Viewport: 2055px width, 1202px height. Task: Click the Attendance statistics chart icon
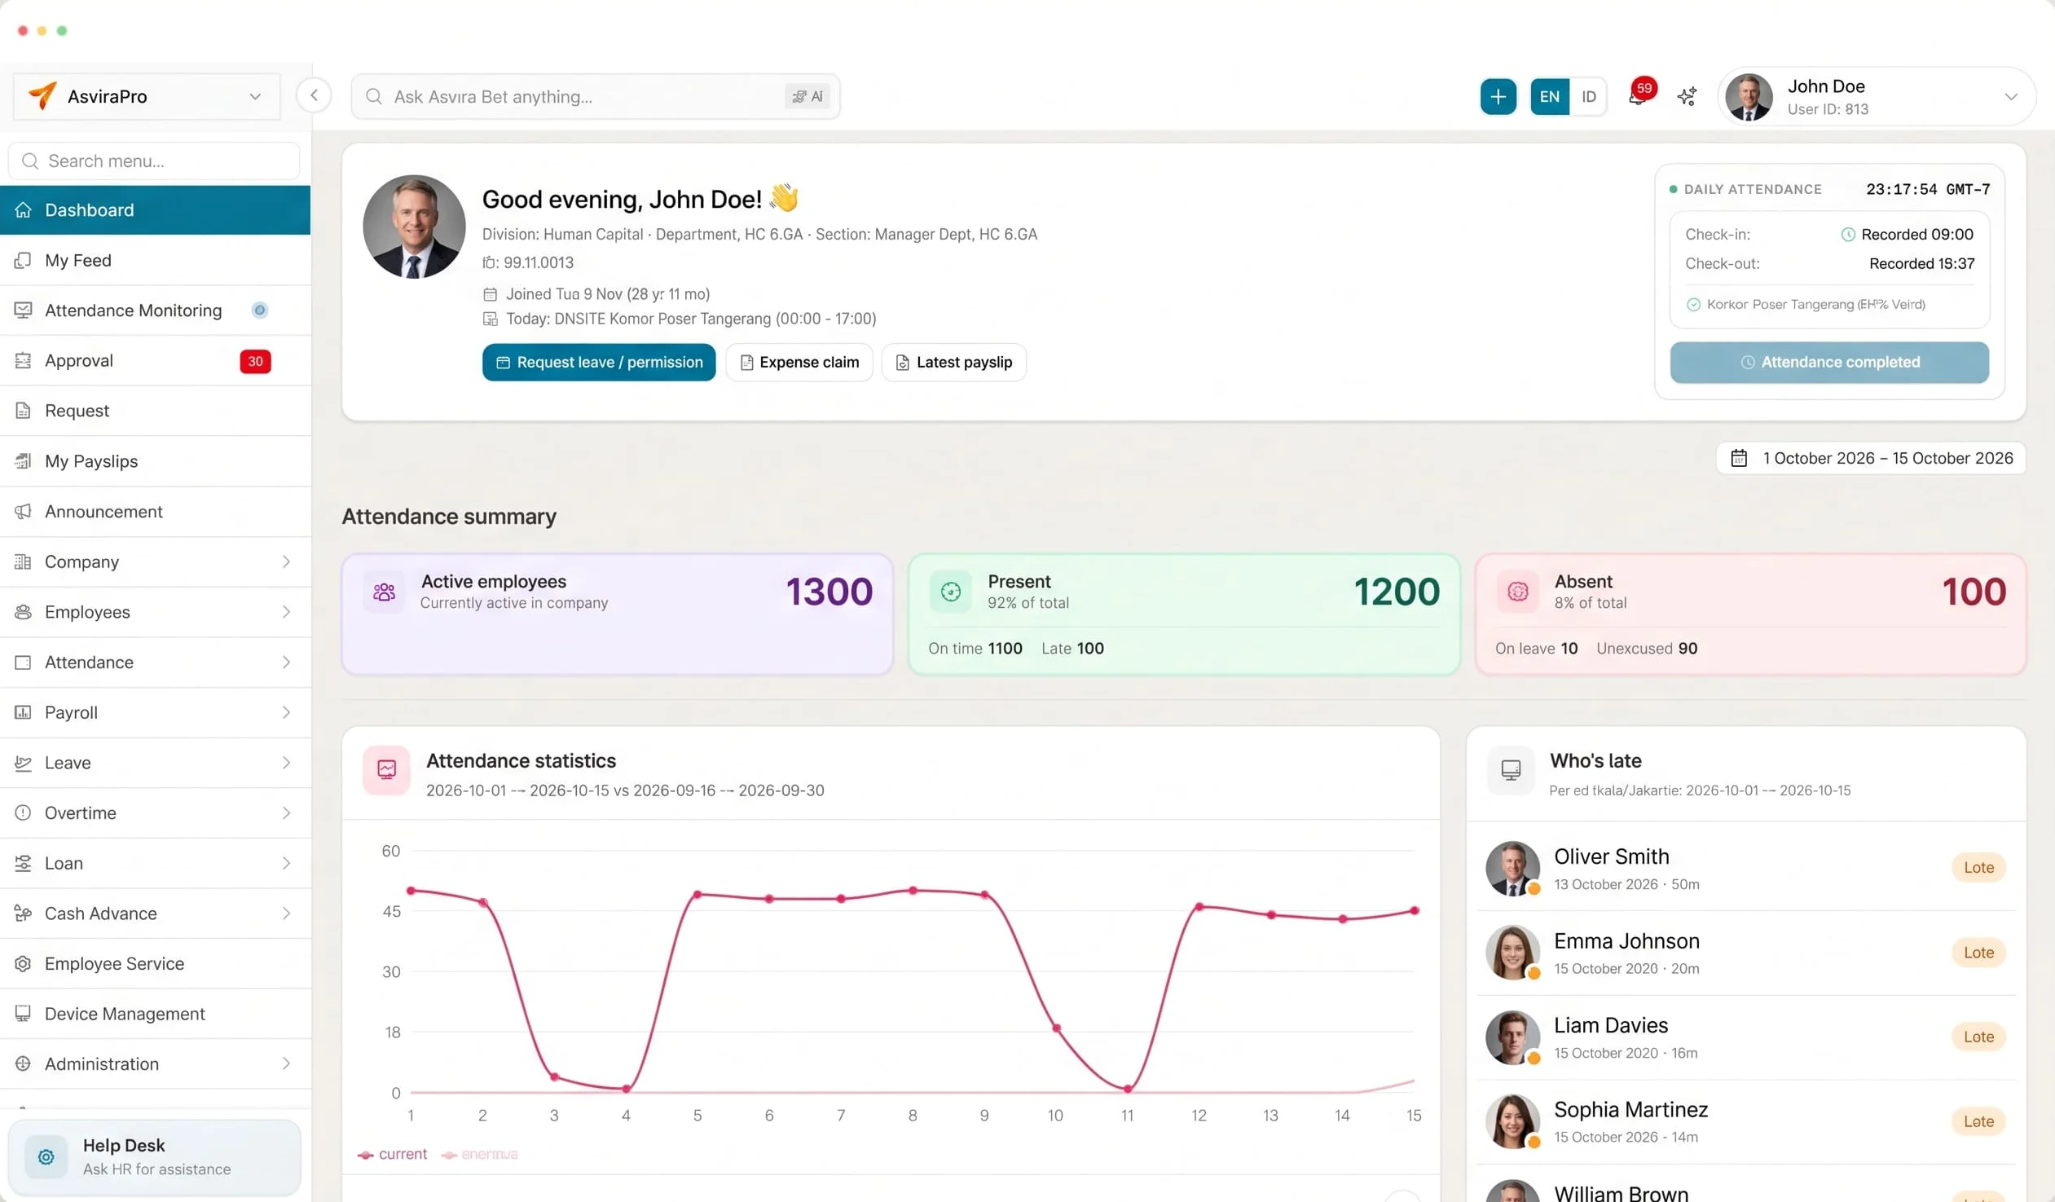[x=386, y=769]
